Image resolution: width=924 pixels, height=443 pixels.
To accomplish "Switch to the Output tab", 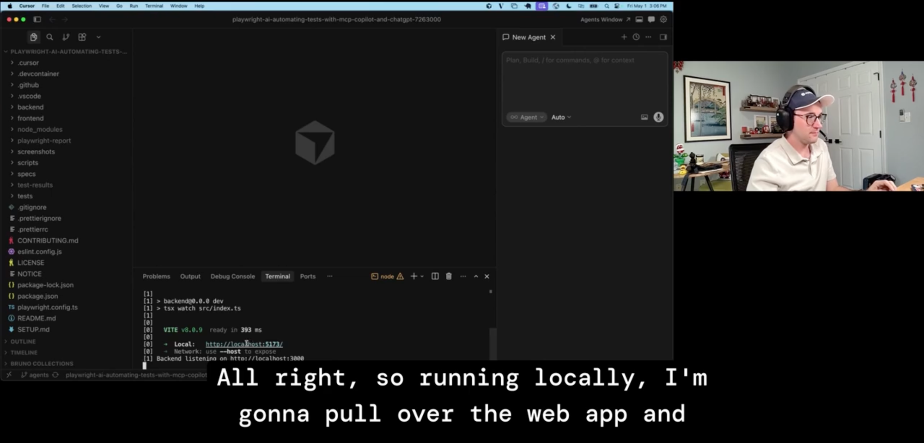I will point(190,276).
